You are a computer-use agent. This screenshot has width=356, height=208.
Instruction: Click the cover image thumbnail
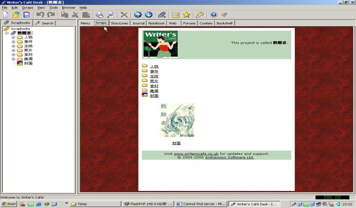click(x=177, y=120)
